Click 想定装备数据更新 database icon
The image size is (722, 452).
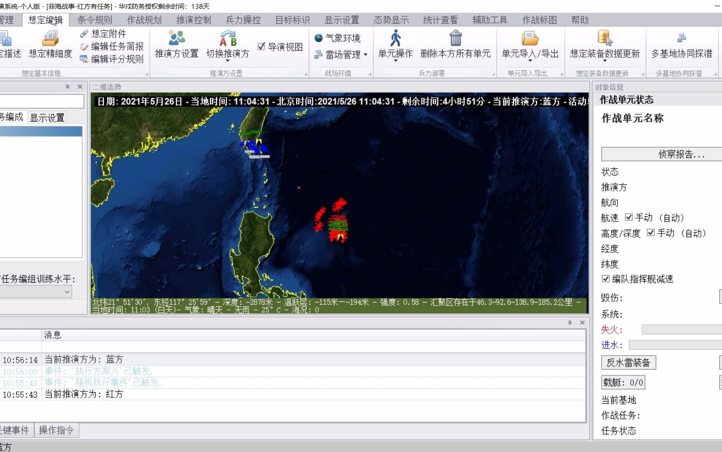(605, 38)
